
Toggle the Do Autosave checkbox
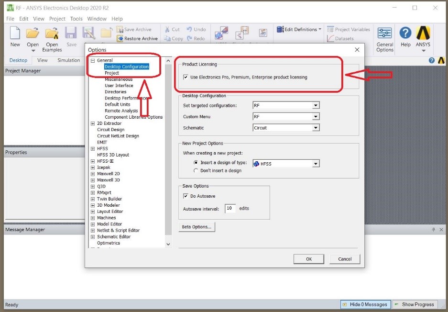186,196
